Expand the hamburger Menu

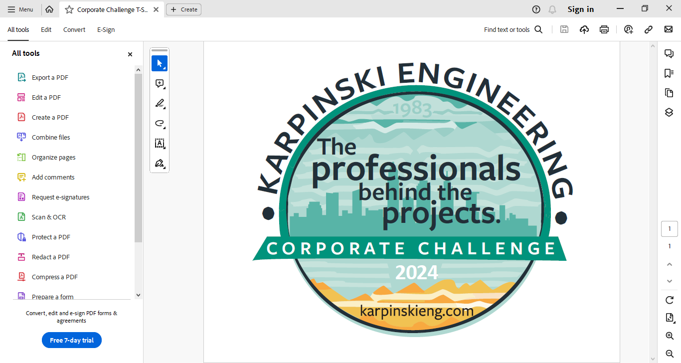tap(21, 9)
